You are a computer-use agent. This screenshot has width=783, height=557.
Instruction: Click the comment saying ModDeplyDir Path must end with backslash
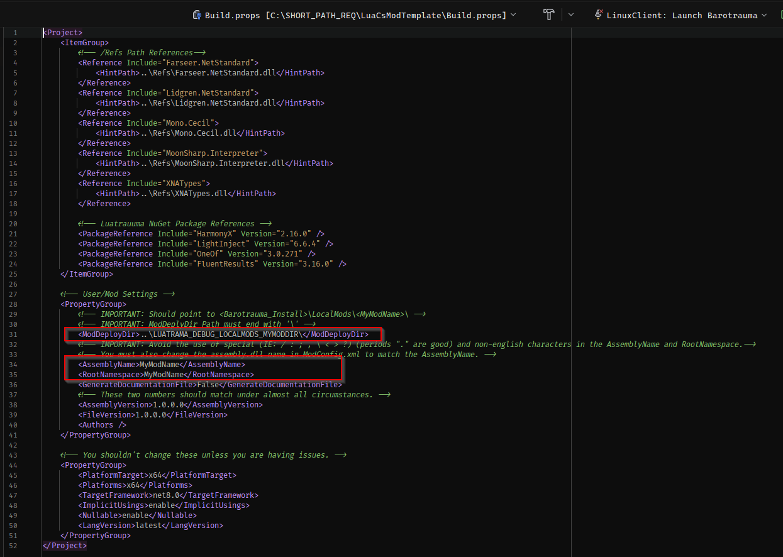(197, 324)
